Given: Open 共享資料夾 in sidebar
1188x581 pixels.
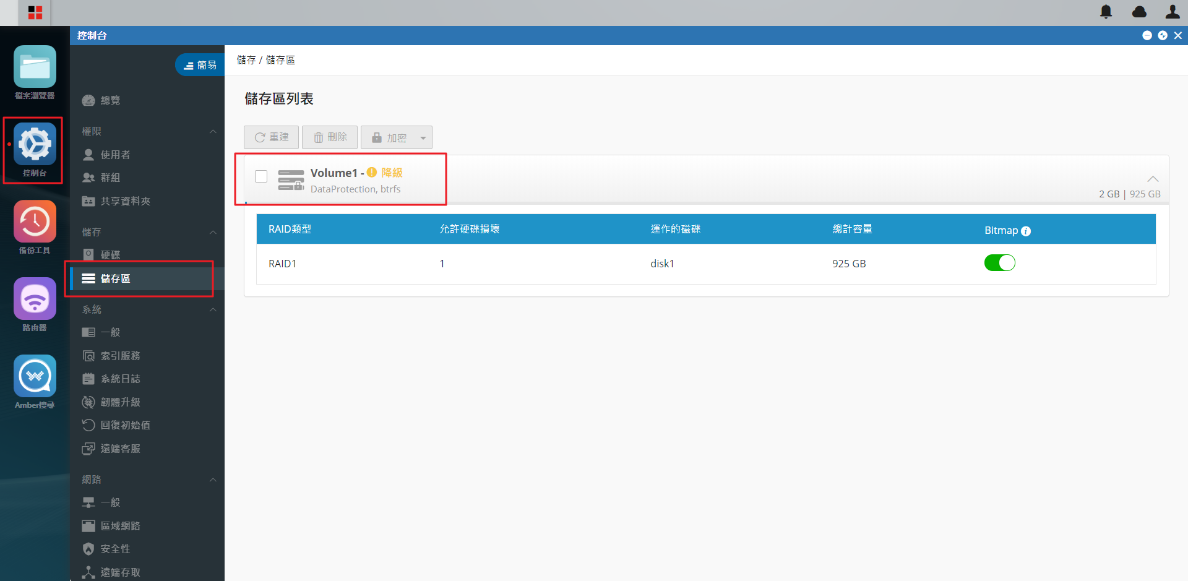Looking at the screenshot, I should coord(125,201).
